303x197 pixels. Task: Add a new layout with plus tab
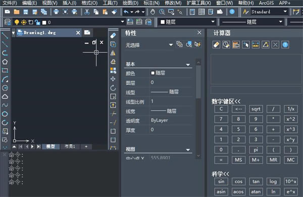tap(86, 146)
